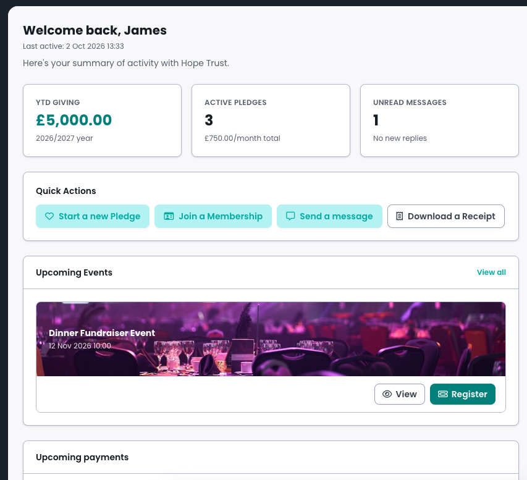The width and height of the screenshot is (527, 480).
Task: Click the Dinner Fundraiser Event title
Action: pyautogui.click(x=102, y=333)
